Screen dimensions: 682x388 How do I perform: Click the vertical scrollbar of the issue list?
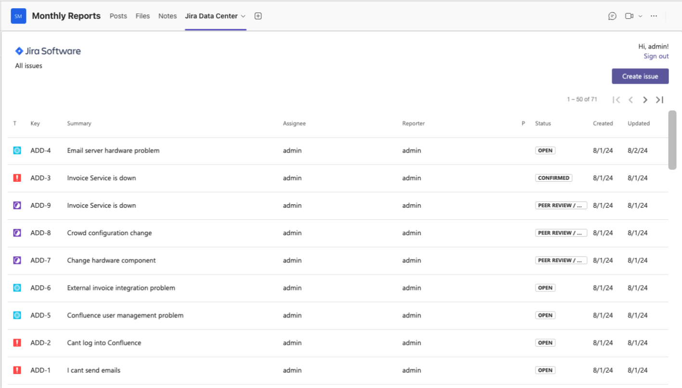(672, 140)
